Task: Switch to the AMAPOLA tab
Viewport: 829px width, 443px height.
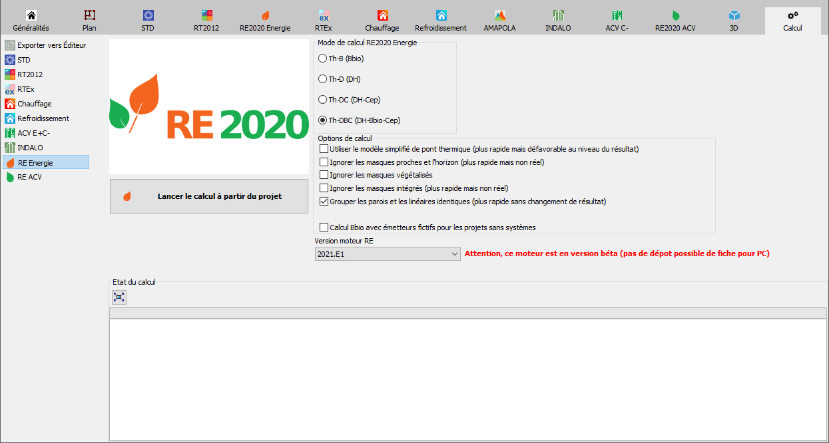Action: (x=499, y=21)
